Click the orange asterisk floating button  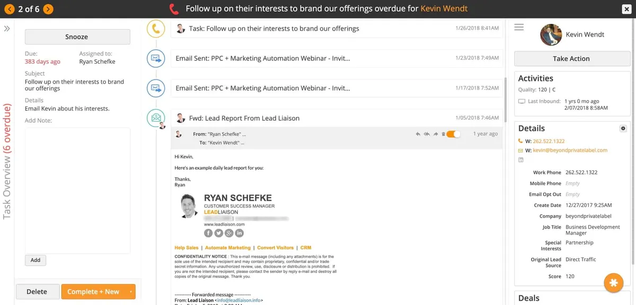(613, 283)
